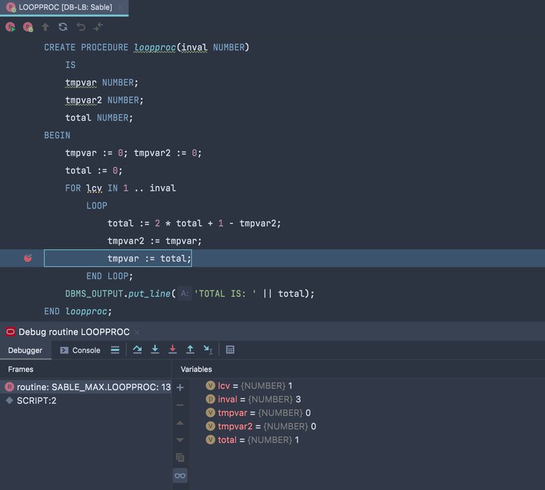Viewport: 545px width, 490px height.
Task: Click the diverging arrows icon in editor toolbar
Action: pyautogui.click(x=98, y=27)
